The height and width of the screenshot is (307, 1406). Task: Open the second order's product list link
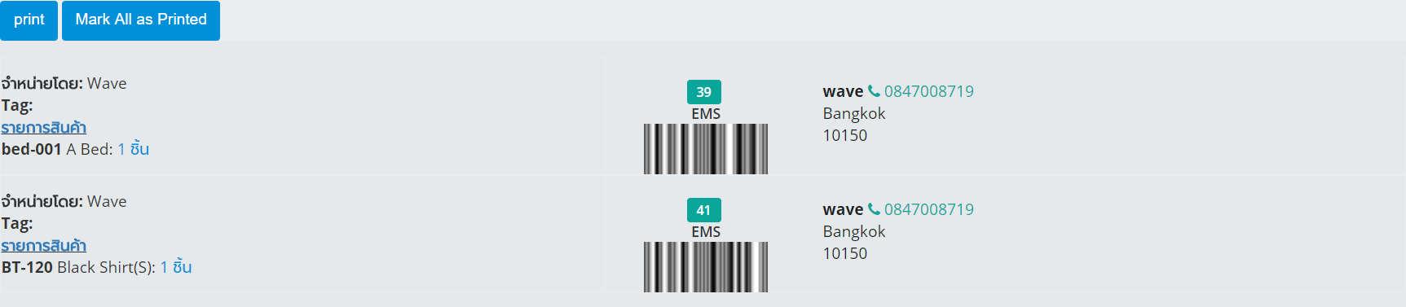point(43,246)
